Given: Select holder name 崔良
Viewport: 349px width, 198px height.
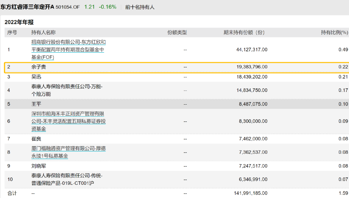Looking at the screenshot, I should (36, 139).
